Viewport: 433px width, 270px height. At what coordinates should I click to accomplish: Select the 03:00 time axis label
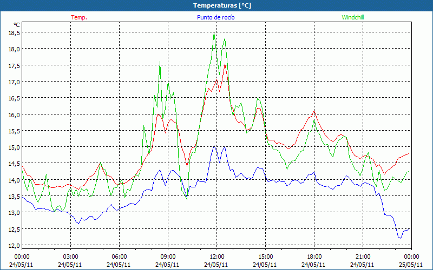pyautogui.click(x=70, y=256)
